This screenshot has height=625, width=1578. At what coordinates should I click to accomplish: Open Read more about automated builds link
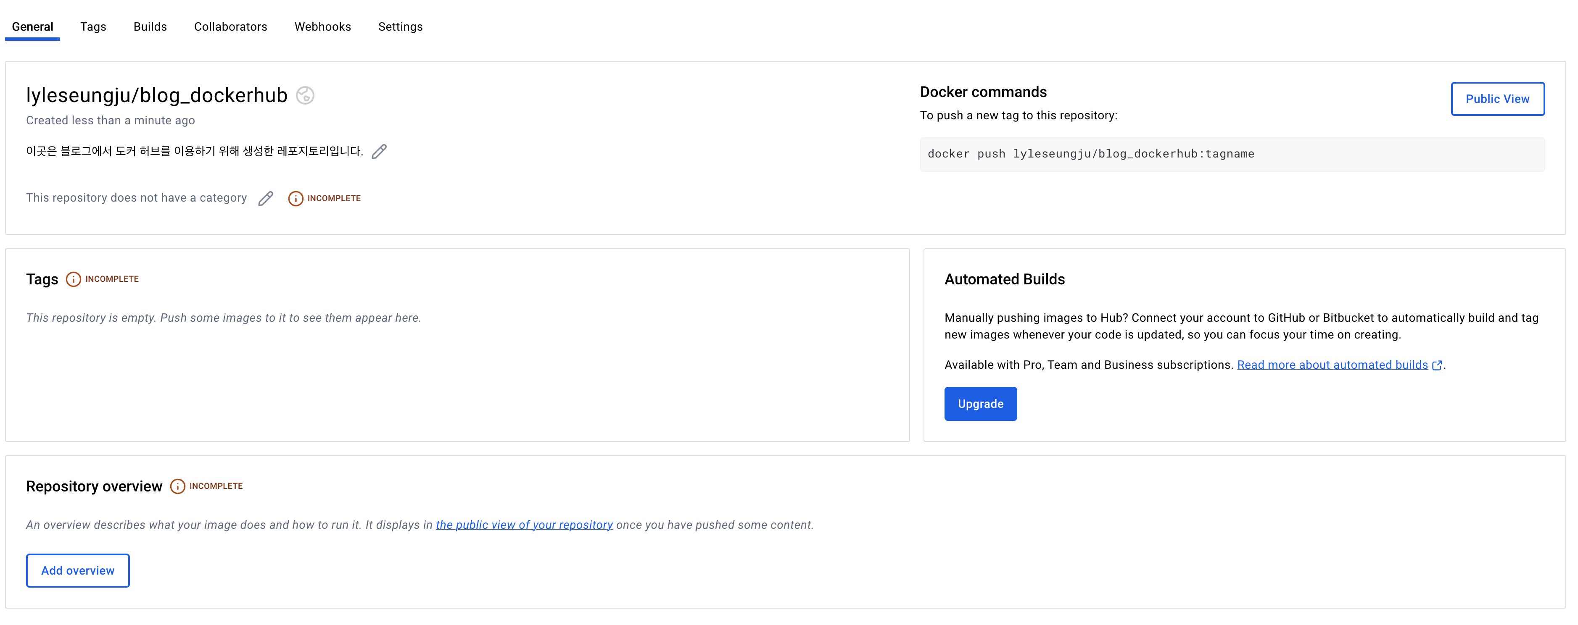coord(1332,365)
